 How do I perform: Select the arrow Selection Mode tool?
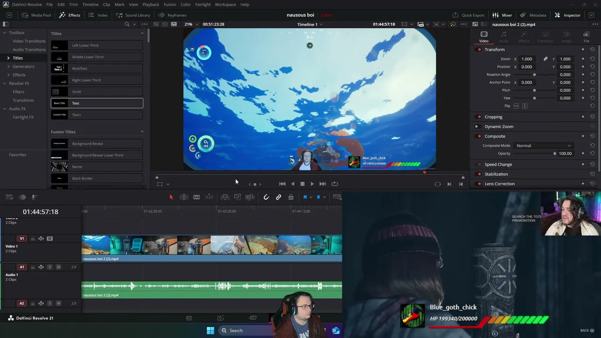tap(171, 197)
